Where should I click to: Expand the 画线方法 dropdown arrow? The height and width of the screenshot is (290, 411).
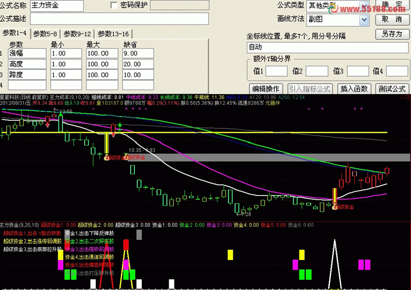(364, 20)
